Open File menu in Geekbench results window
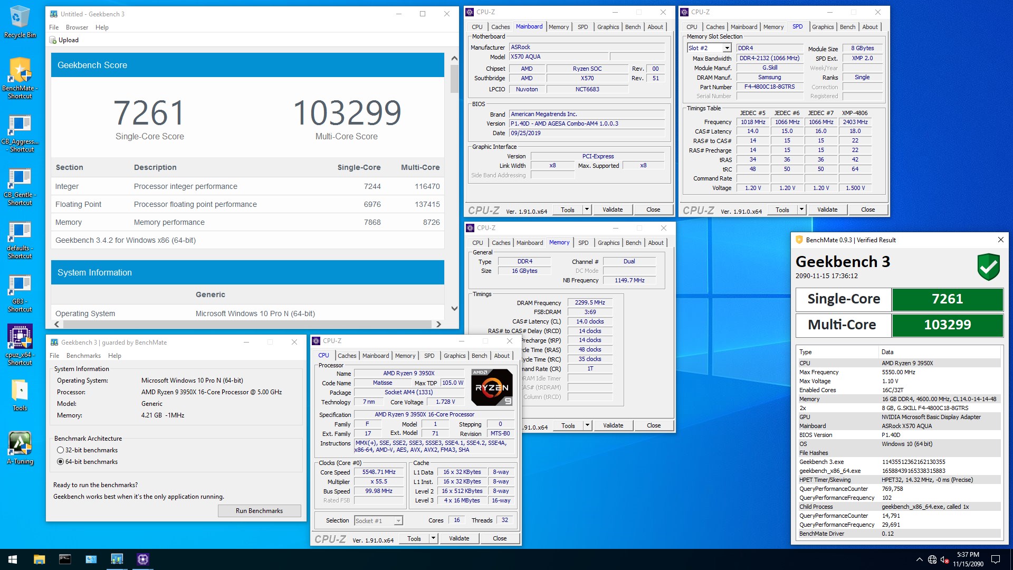The image size is (1013, 570). (x=54, y=27)
